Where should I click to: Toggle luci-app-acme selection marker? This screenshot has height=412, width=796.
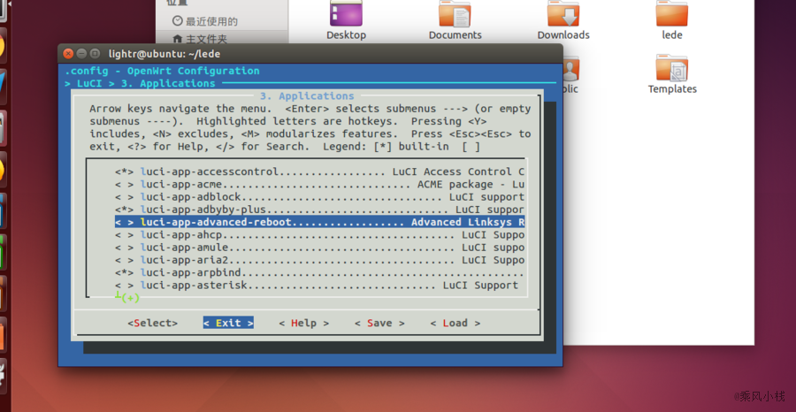click(x=125, y=185)
